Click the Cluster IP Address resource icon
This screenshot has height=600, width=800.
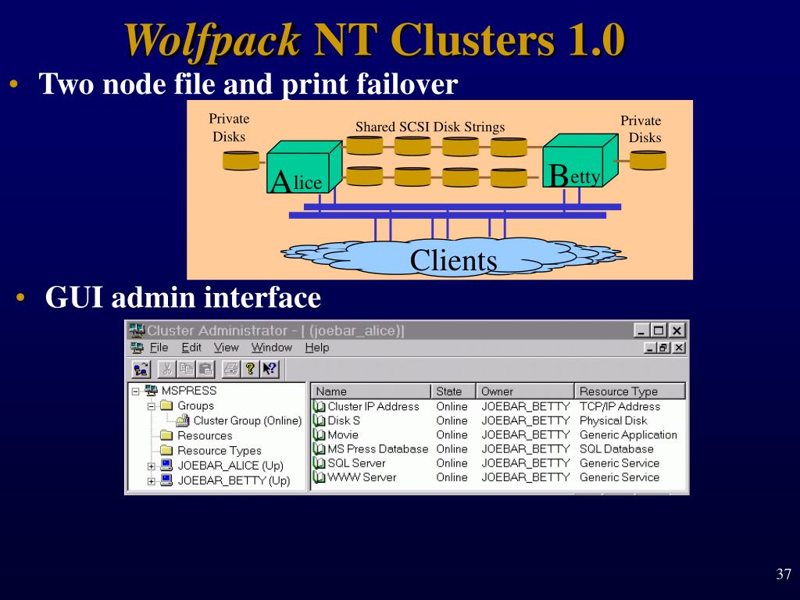click(320, 406)
